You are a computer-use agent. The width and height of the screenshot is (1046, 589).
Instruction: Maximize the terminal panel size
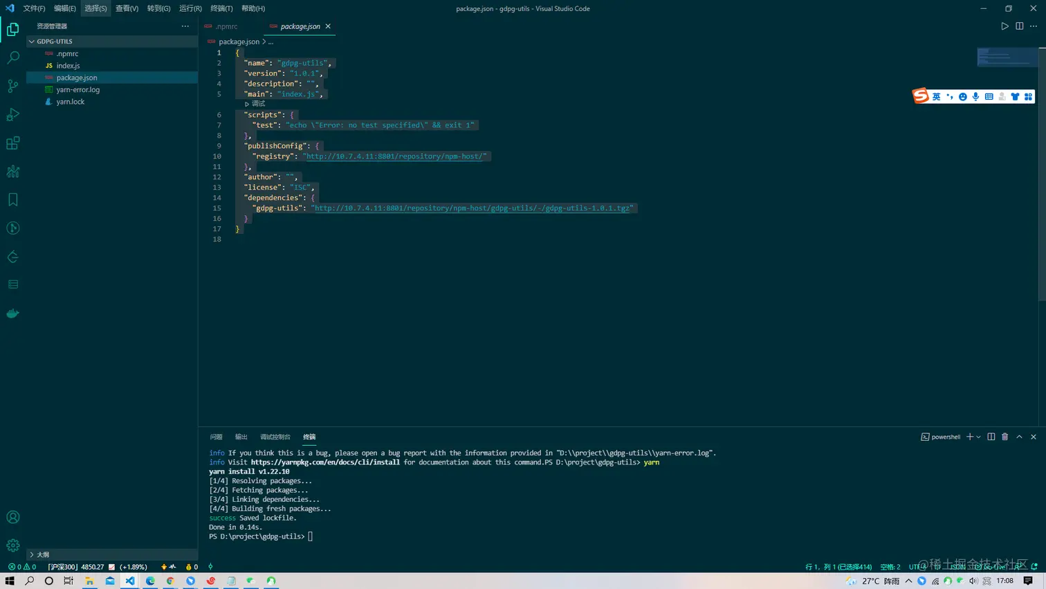click(x=1019, y=437)
